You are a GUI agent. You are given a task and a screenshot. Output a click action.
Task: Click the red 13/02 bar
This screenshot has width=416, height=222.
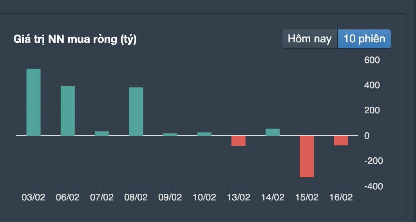coord(238,140)
